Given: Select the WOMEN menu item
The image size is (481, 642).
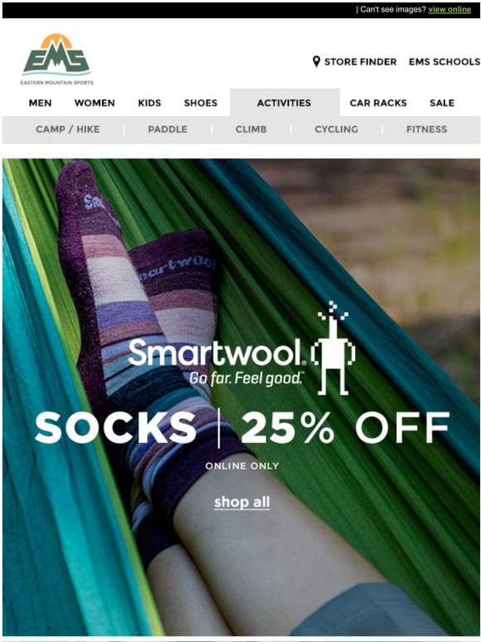Looking at the screenshot, I should (95, 103).
